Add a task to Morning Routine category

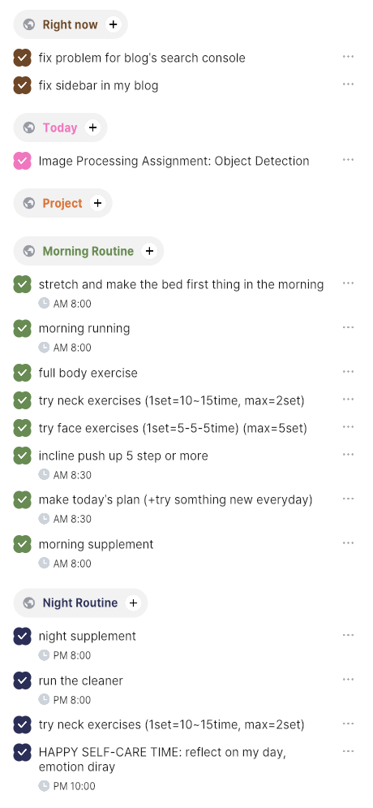[149, 251]
